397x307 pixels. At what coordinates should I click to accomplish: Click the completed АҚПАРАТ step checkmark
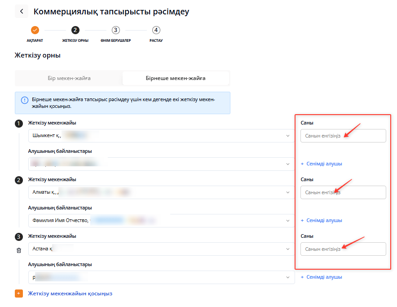(35, 30)
